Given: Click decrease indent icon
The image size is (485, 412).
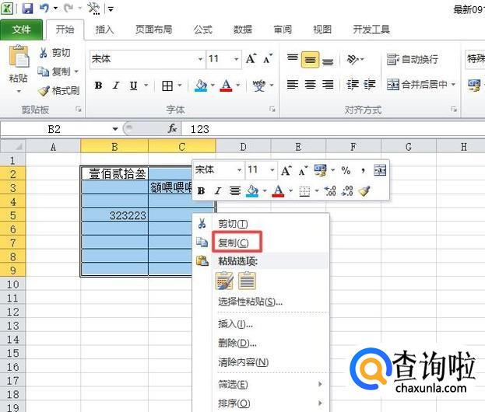Looking at the screenshot, I should point(353,84).
